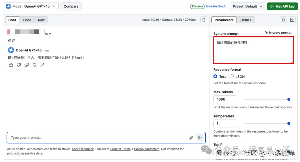Viewport: 300px width, 162px height.
Task: Click the OpenAI GPT-4o avatar icon in the chat
Action: pos(11,50)
